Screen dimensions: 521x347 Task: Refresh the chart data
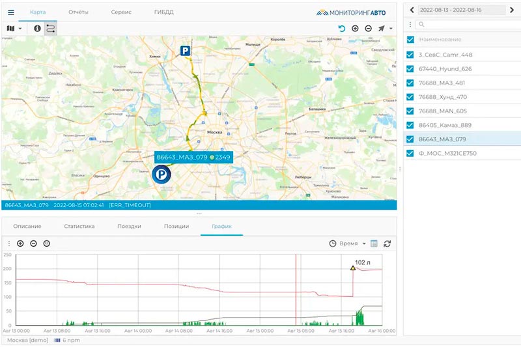pos(387,243)
